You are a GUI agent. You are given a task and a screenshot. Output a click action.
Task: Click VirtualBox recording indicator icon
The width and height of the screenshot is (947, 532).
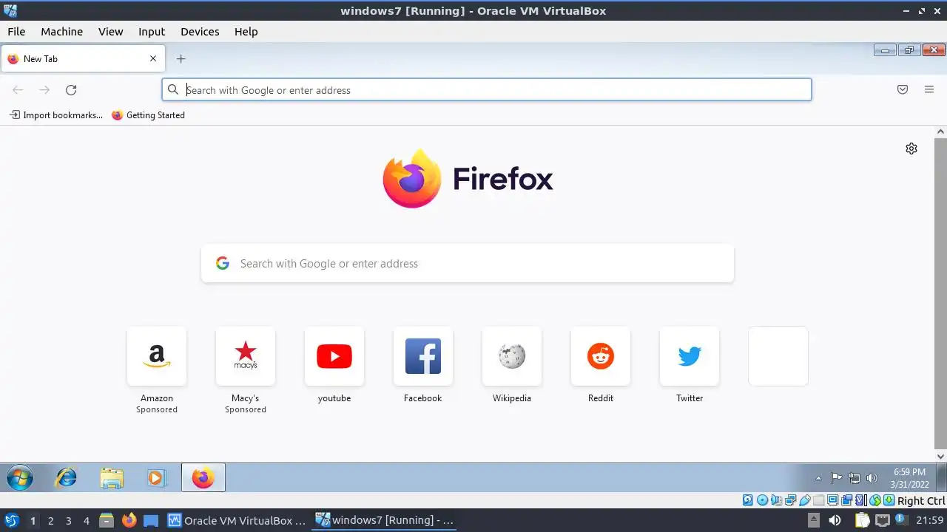pyautogui.click(x=846, y=501)
